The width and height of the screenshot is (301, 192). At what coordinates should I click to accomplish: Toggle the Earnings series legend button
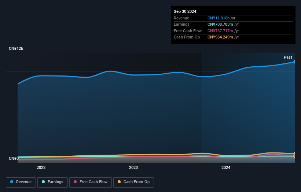pos(52,182)
